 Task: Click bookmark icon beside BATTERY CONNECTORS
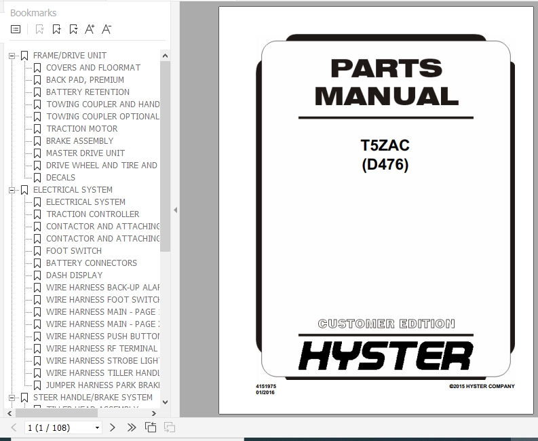point(37,263)
